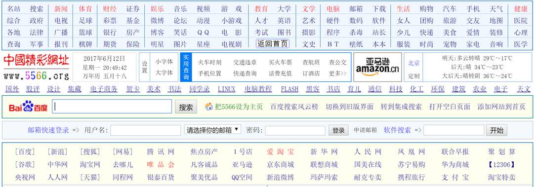Image resolution: width=535 pixels, height=187 pixels.
Task: Open the 健康 category
Action: 521,9
